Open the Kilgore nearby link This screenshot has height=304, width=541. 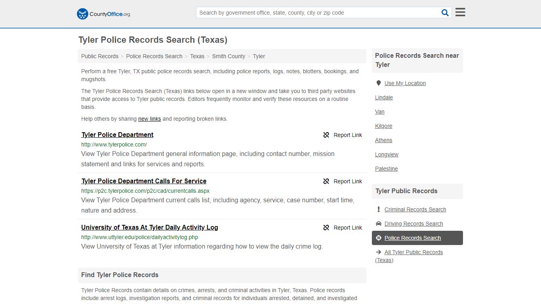384,126
